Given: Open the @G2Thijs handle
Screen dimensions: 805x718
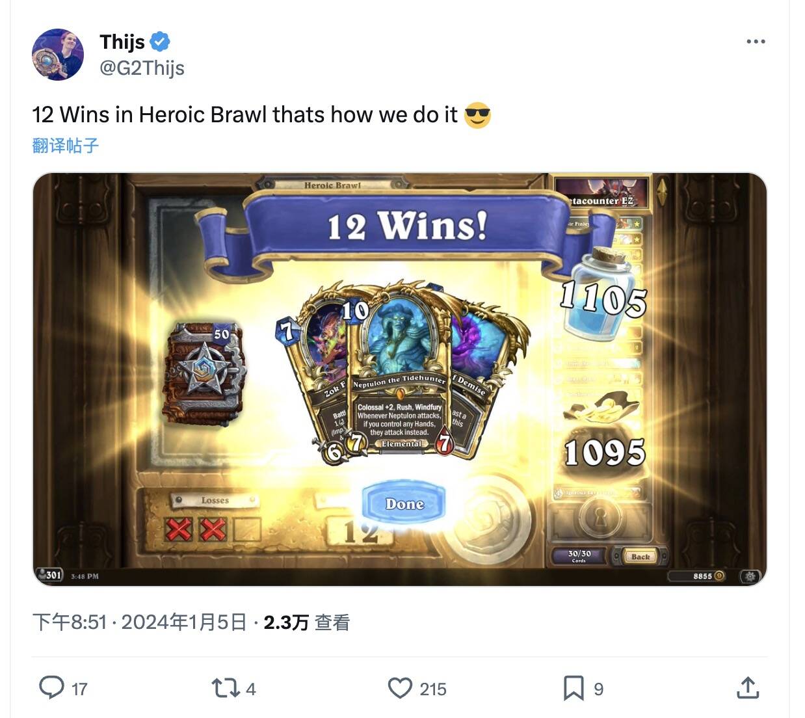Looking at the screenshot, I should [142, 68].
